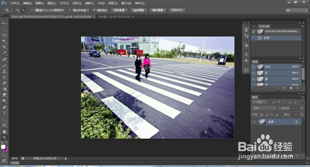Hide the 背景 layer eye
The image size is (310, 167).
254,122
